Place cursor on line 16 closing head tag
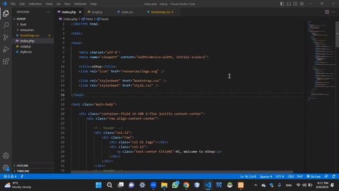Viewport: 339px width, 191px height. coord(78,95)
